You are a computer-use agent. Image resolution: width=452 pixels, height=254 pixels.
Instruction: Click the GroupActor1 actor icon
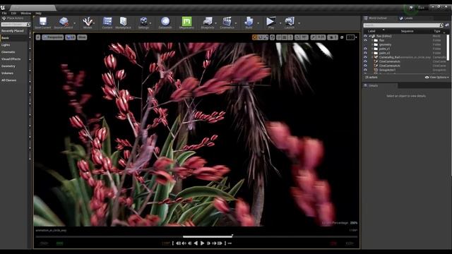[x=376, y=70]
